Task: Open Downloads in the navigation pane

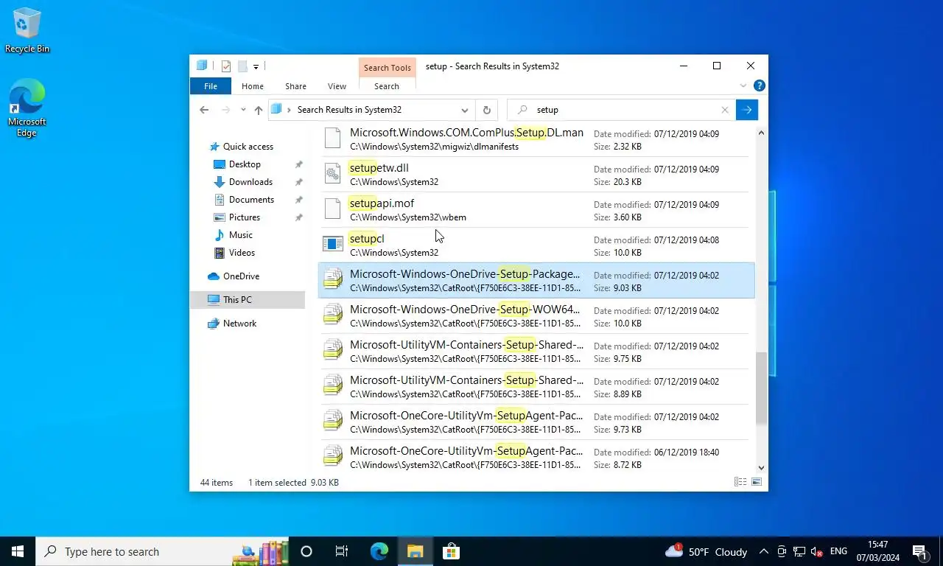Action: (250, 182)
